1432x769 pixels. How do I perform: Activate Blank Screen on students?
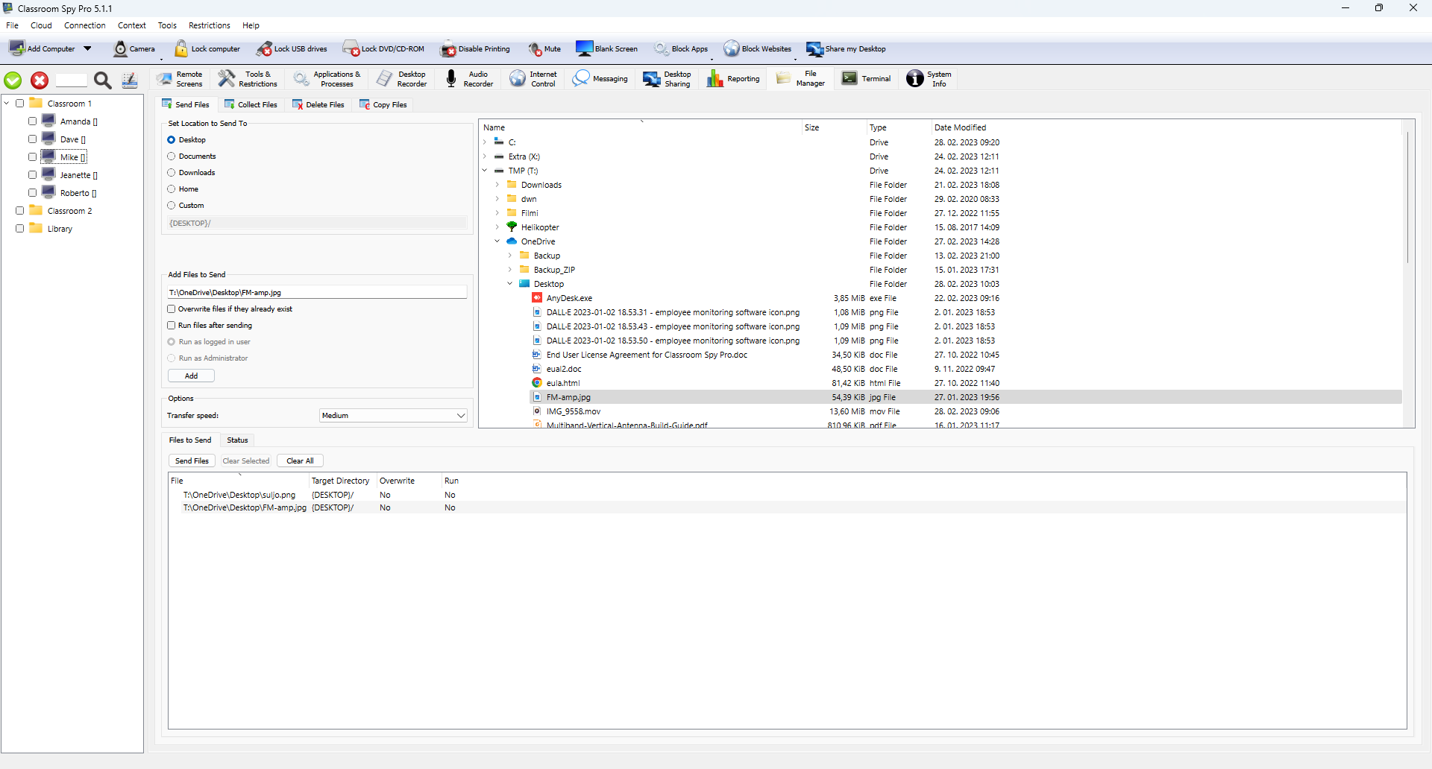click(x=606, y=48)
